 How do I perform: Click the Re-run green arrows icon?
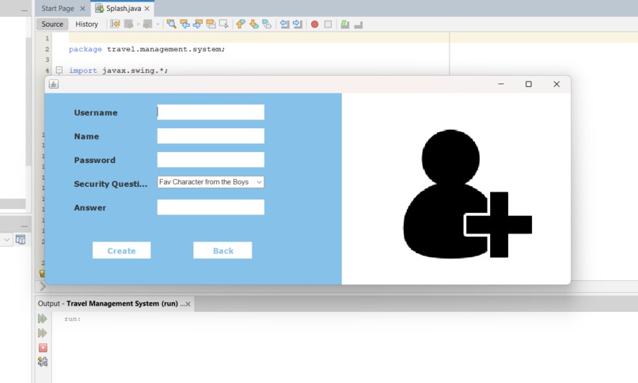point(42,319)
